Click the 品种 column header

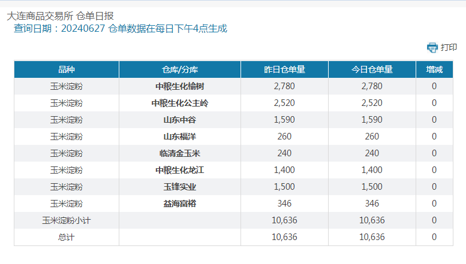click(67, 69)
